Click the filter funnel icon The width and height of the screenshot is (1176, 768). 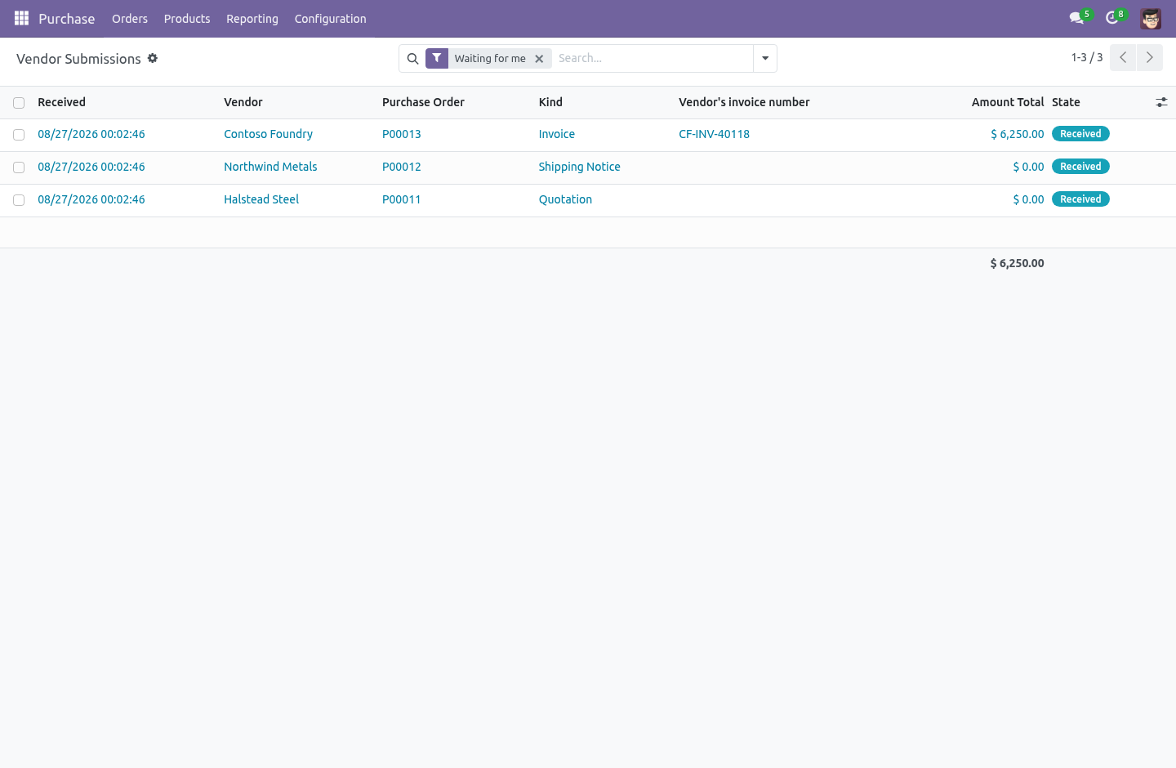click(437, 58)
